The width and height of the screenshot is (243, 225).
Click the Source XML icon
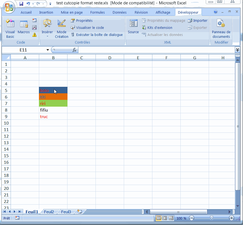133,26
